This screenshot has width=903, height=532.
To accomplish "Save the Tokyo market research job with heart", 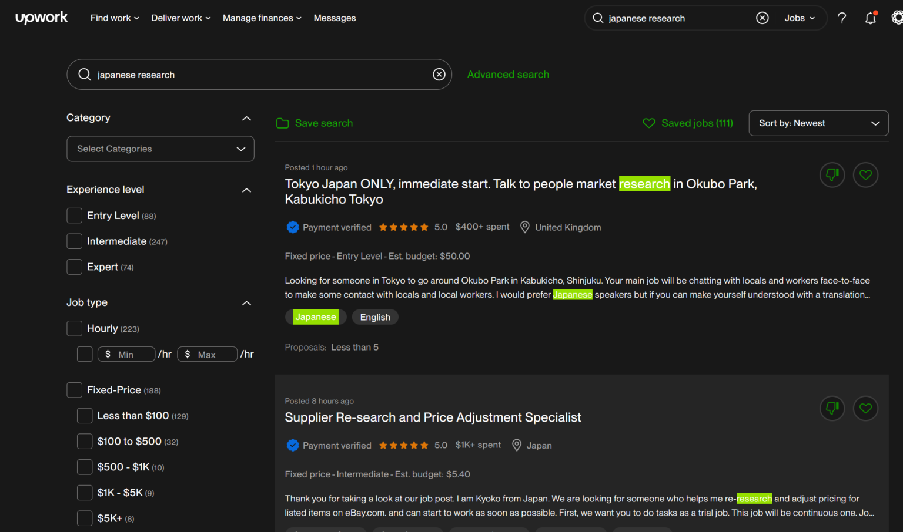I will click(x=865, y=174).
